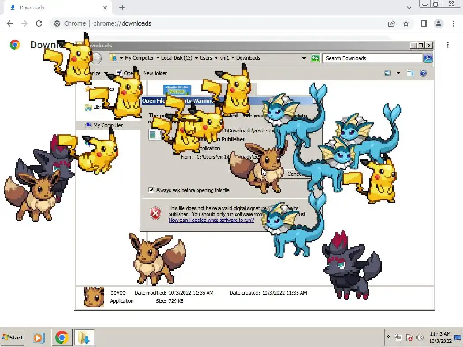Viewport: 463px width, 347px height.
Task: Open the Chrome side panel
Action: (x=424, y=23)
